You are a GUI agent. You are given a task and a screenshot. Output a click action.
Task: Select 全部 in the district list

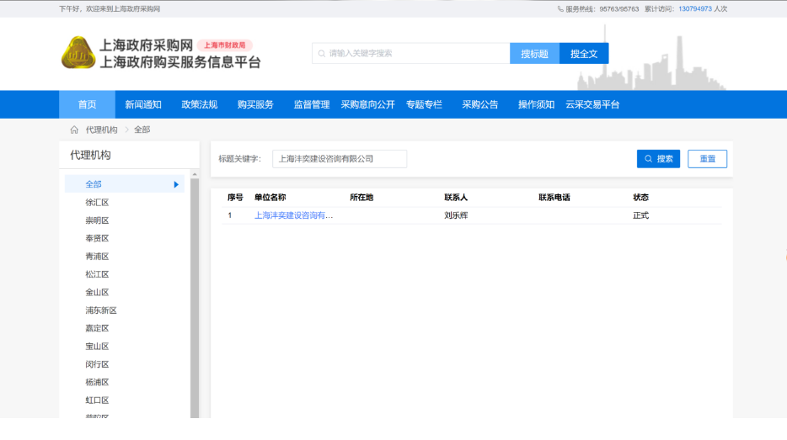point(125,184)
